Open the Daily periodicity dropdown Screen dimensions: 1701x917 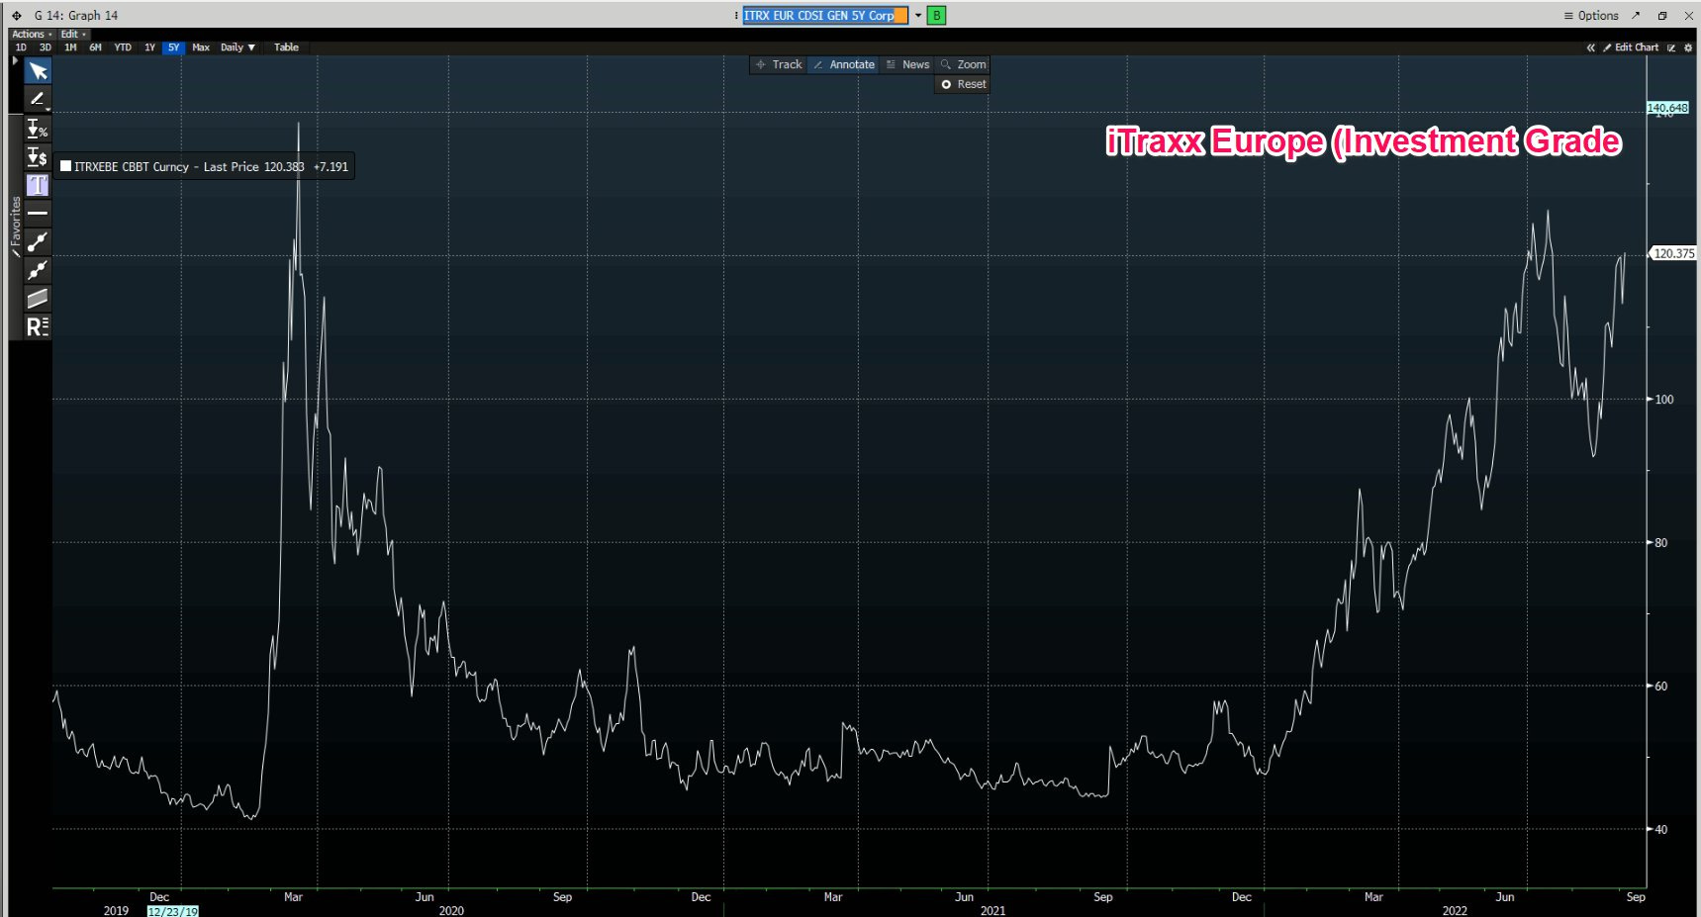tap(237, 47)
